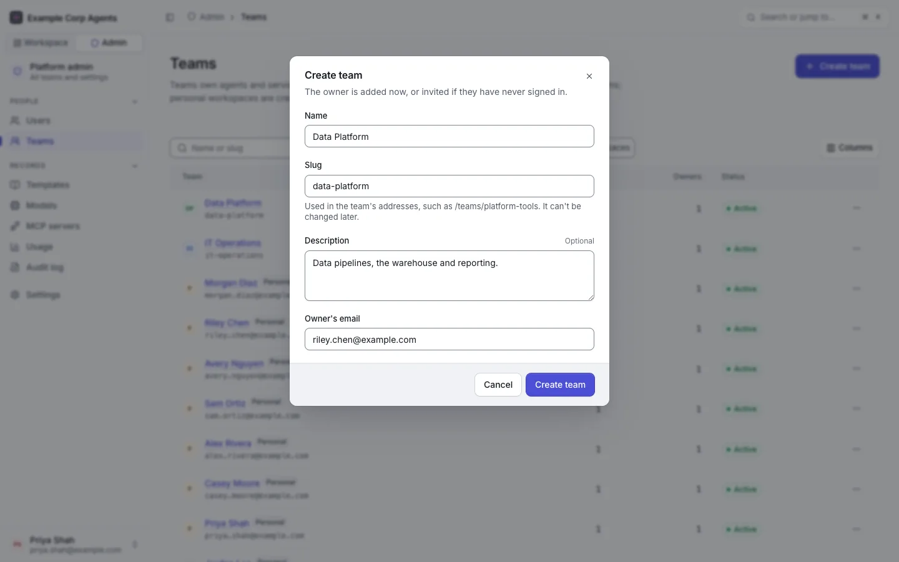Focus the Description text area
Screen dimensions: 899x562
point(449,275)
